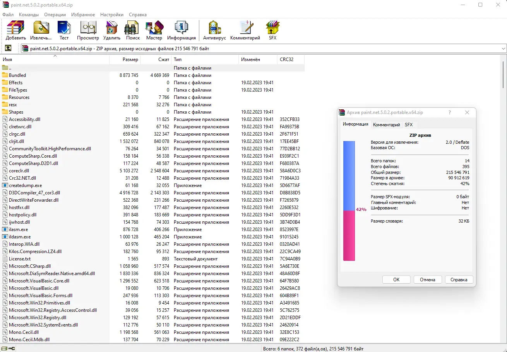Sort by the Изменён column header
The width and height of the screenshot is (507, 352).
pos(258,60)
